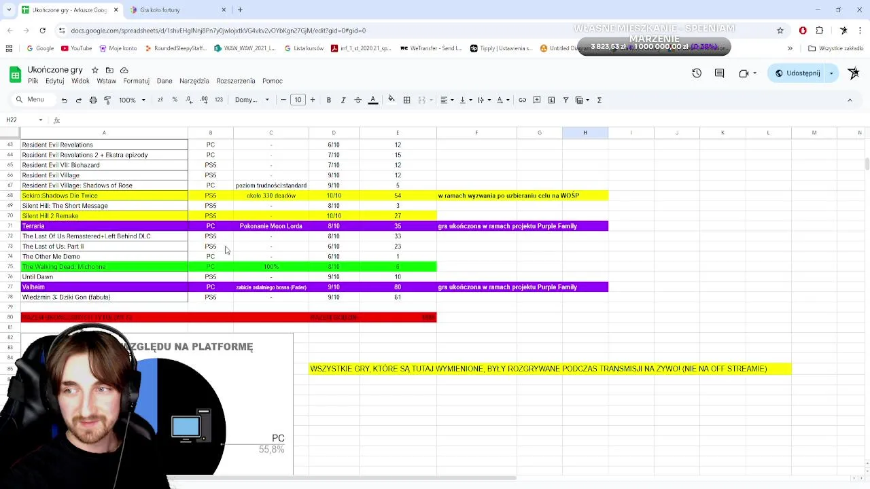The width and height of the screenshot is (870, 489).
Task: Open zoom 100% dropdown
Action: pyautogui.click(x=133, y=100)
